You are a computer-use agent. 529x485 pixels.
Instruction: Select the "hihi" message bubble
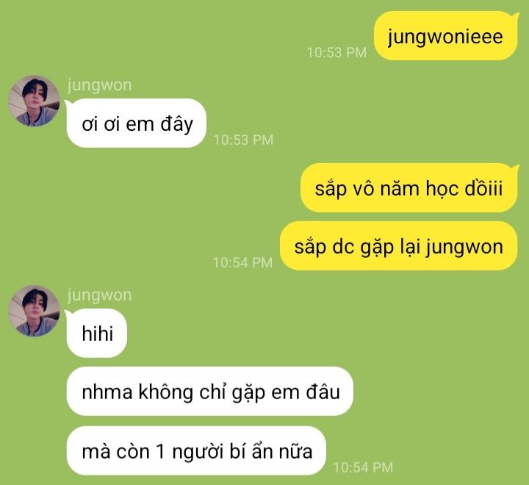point(97,333)
